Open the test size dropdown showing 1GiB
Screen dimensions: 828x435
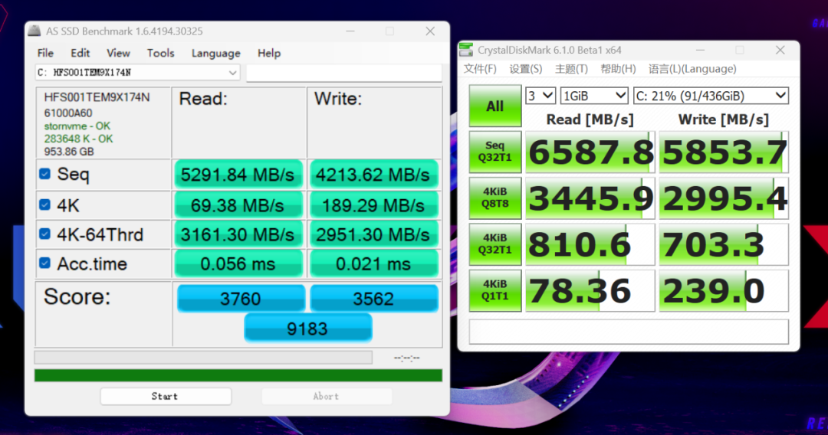tap(594, 96)
